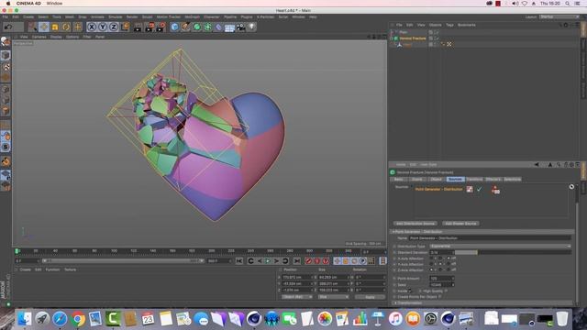Set Z-Axis Affection to plus
This screenshot has width=587, height=330.
[x=431, y=269]
